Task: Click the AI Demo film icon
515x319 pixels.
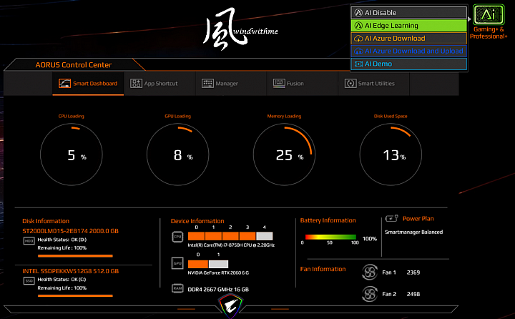Action: (358, 64)
